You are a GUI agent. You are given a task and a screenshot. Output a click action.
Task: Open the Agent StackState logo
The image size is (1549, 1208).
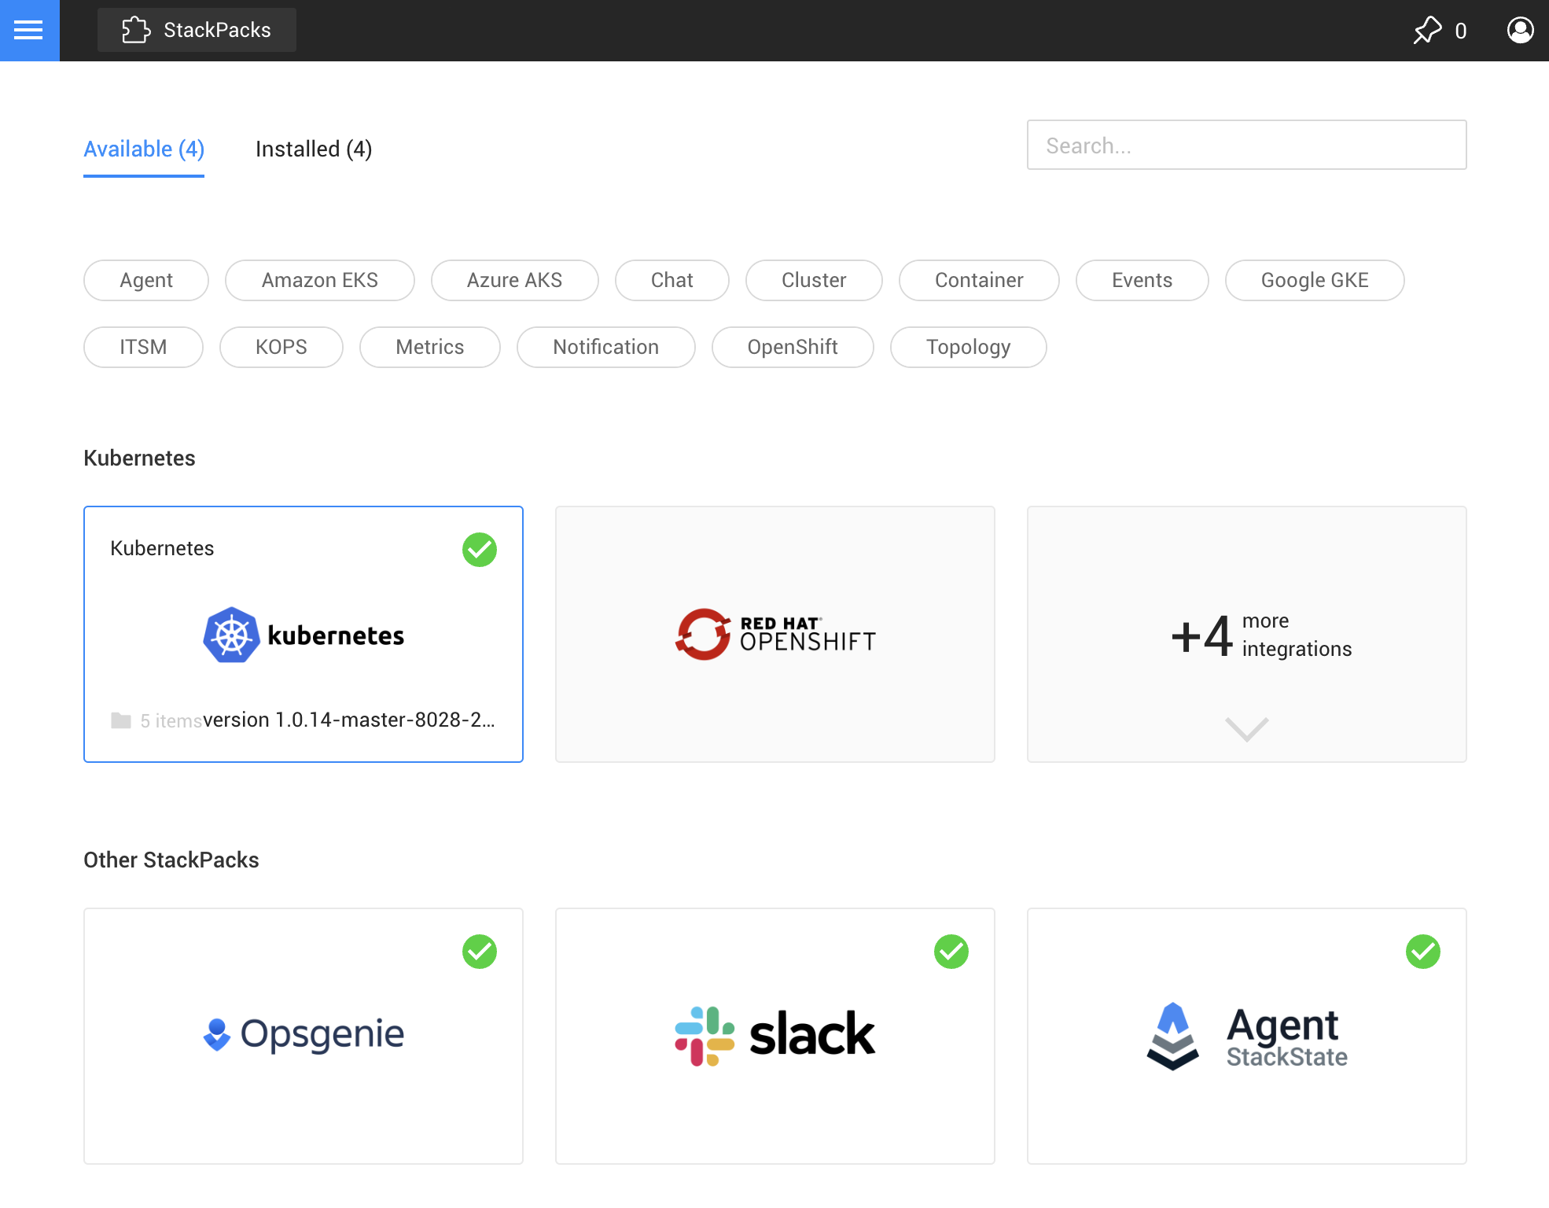[1246, 1035]
